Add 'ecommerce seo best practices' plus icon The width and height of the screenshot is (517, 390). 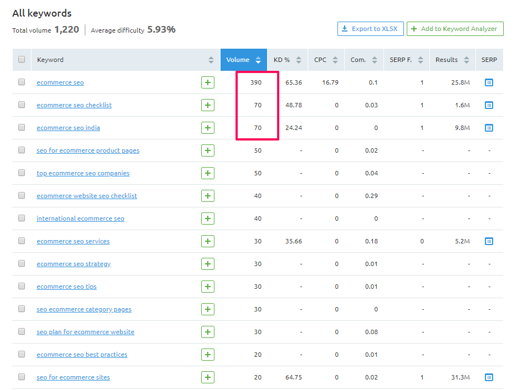pyautogui.click(x=208, y=355)
